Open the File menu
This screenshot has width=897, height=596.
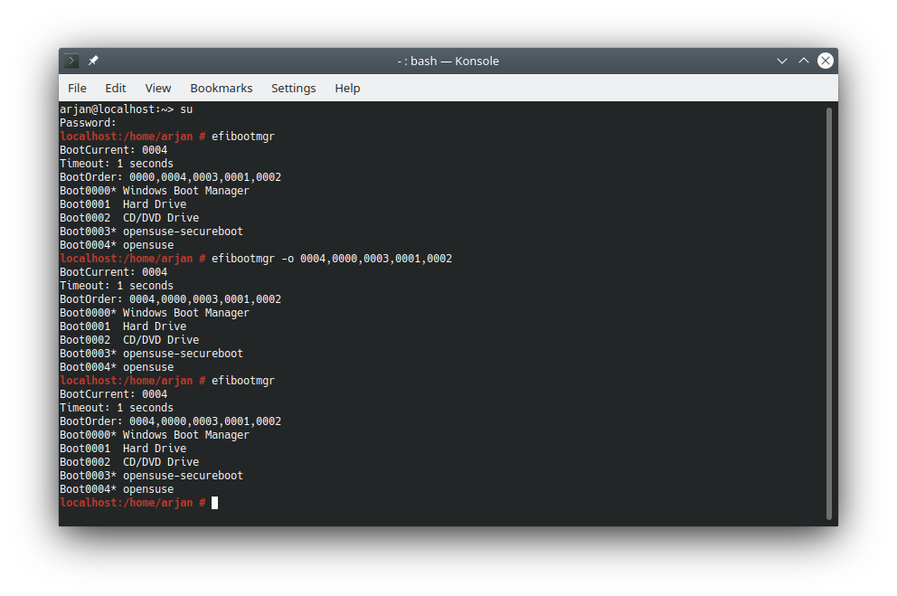click(x=77, y=88)
